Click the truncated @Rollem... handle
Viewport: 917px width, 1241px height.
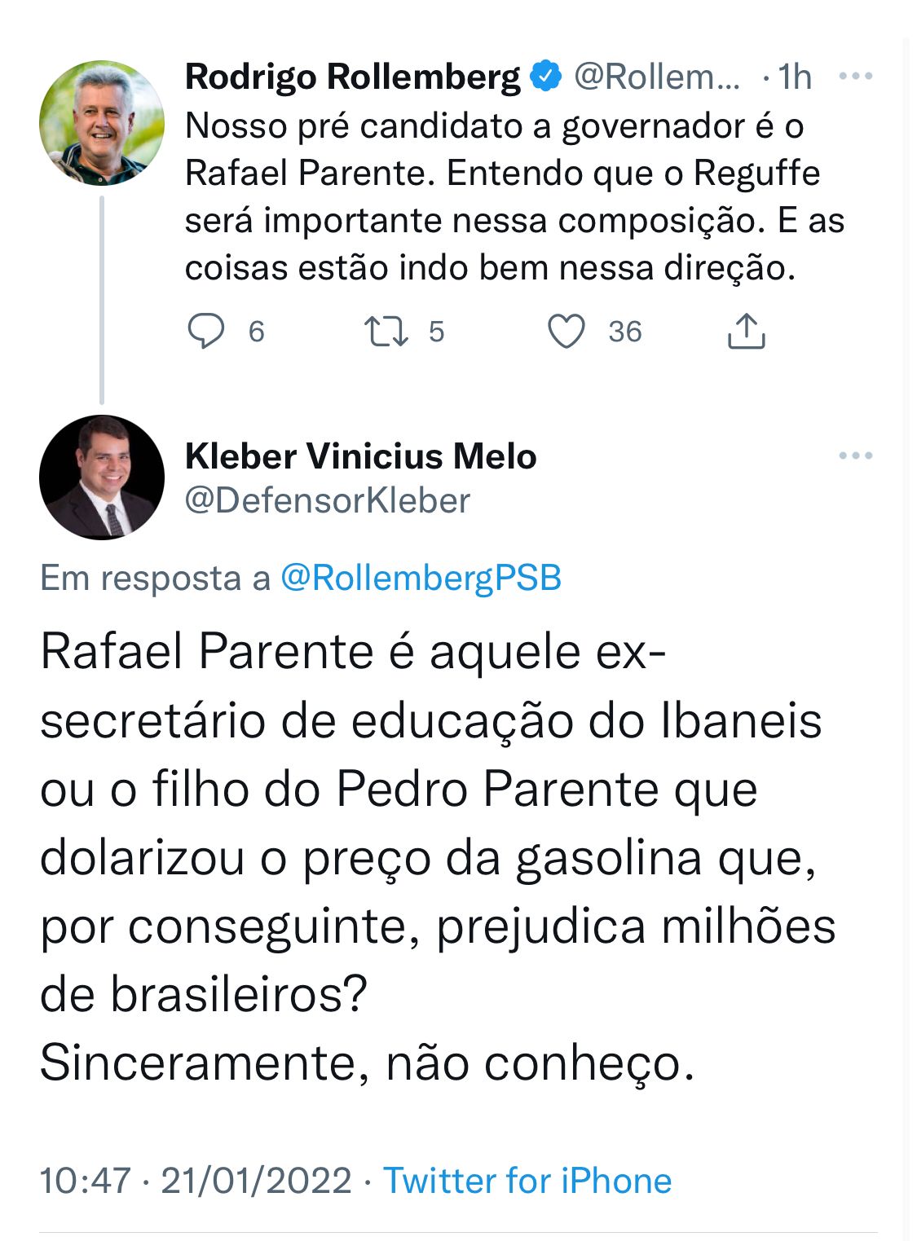(x=657, y=77)
